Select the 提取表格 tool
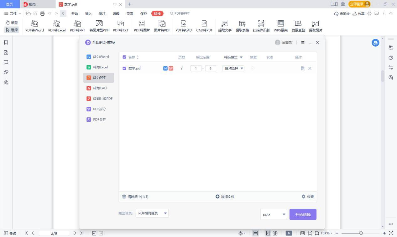Screen dimensions: 397x237 (x=242, y=26)
